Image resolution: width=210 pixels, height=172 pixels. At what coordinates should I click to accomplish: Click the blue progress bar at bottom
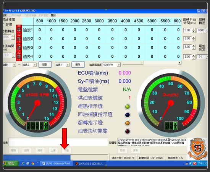[37, 157]
